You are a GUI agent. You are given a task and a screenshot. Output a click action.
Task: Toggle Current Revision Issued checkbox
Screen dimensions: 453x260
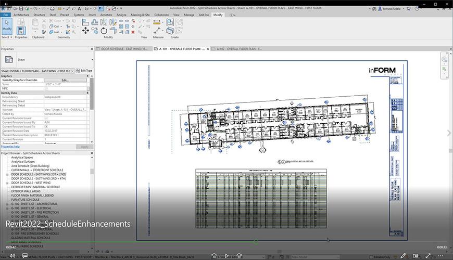coord(46,119)
